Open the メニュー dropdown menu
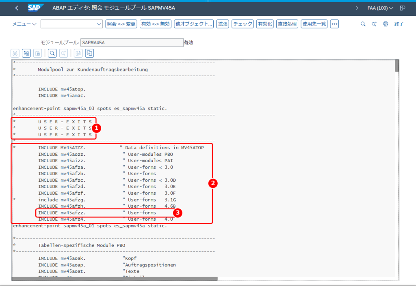Viewport: 416px width, 299px height. pos(24,24)
